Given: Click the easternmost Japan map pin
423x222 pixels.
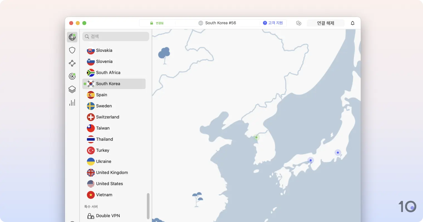Looking at the screenshot, I should click(338, 152).
